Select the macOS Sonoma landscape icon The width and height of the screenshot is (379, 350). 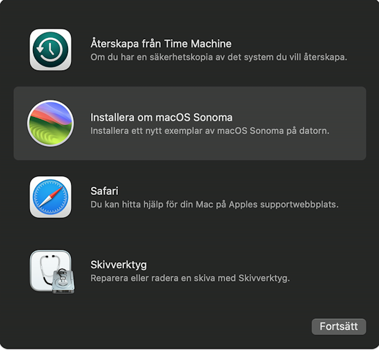(50, 123)
